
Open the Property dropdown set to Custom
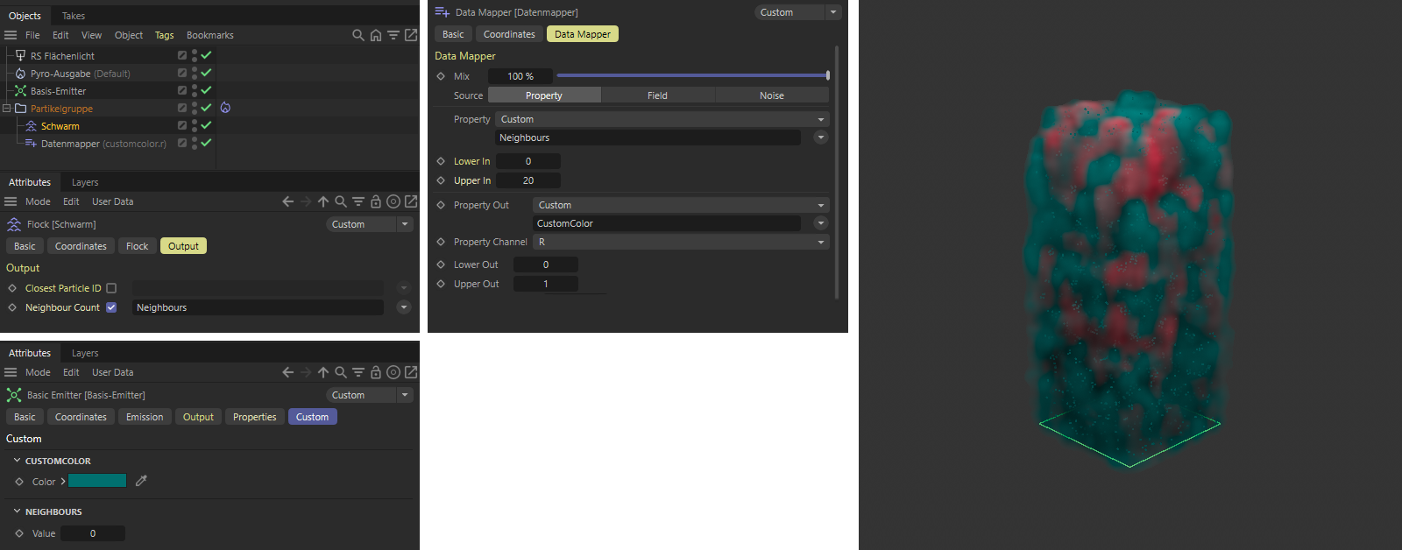pyautogui.click(x=662, y=119)
